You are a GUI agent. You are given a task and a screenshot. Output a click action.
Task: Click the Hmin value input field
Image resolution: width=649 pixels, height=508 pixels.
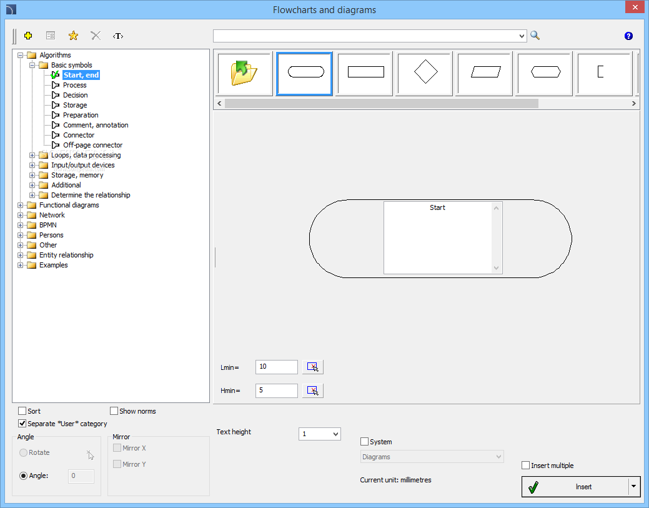tap(277, 391)
